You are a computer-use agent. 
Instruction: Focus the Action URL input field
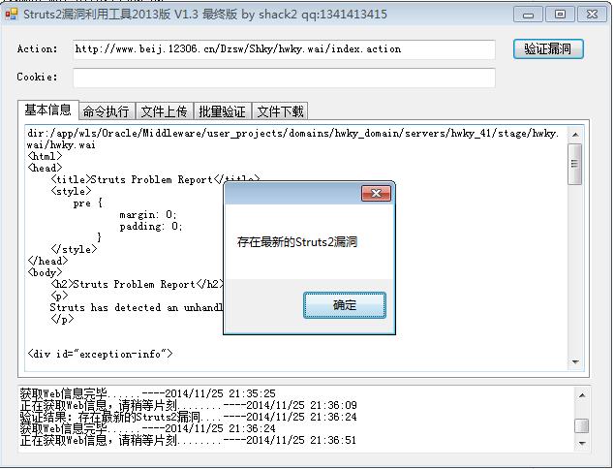pyautogui.click(x=284, y=49)
